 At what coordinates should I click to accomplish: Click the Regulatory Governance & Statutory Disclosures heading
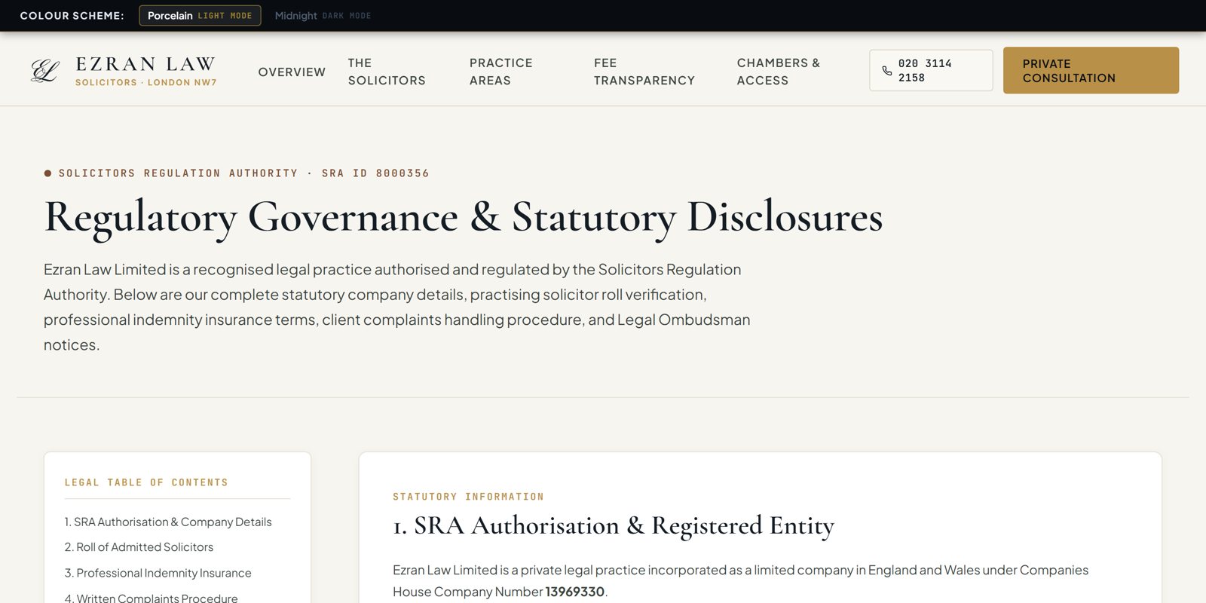(x=463, y=217)
